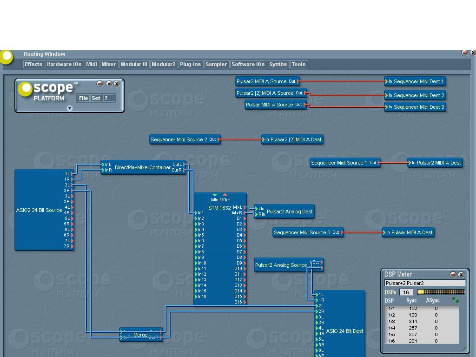Select the STM 1632 mixer module title
The height and width of the screenshot is (357, 476).
coord(219,208)
